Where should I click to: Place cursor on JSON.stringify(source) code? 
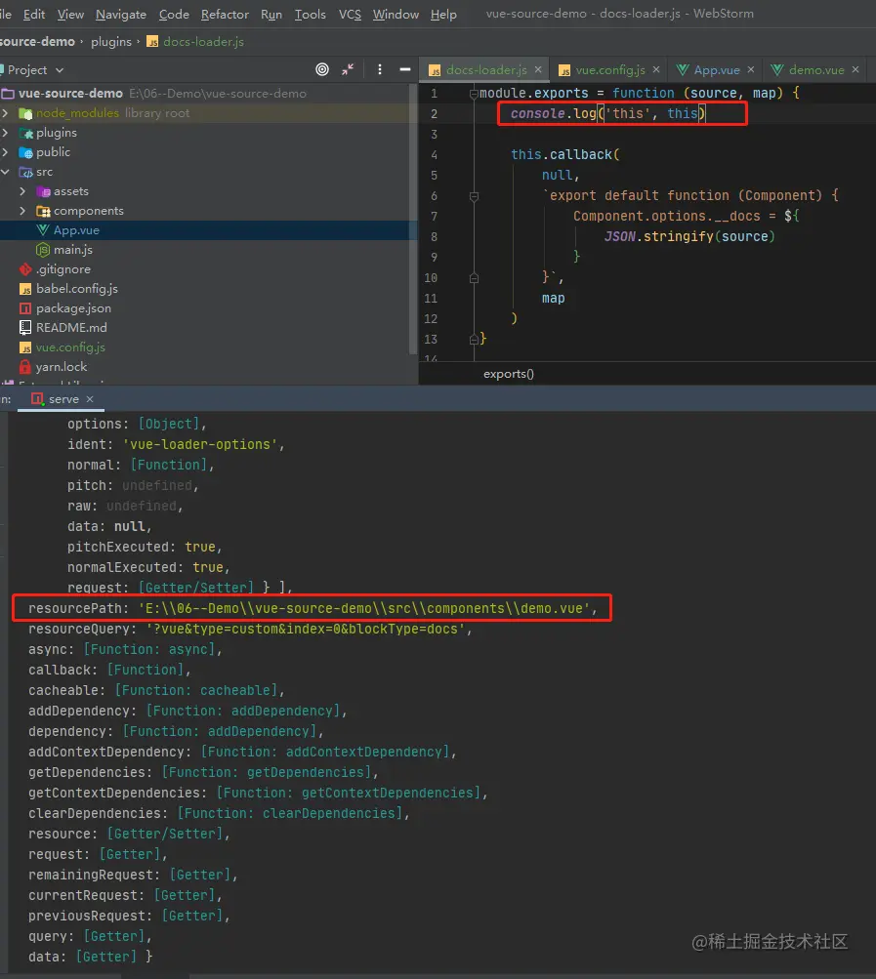pyautogui.click(x=689, y=236)
